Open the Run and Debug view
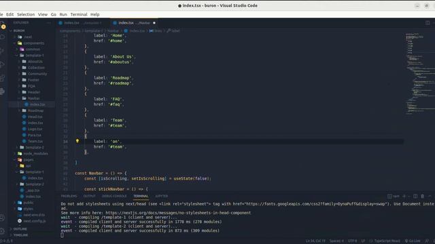 (2, 64)
